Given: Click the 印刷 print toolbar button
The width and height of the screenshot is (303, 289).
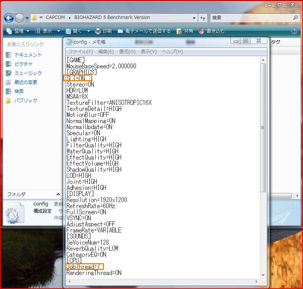Looking at the screenshot, I should point(104,31).
